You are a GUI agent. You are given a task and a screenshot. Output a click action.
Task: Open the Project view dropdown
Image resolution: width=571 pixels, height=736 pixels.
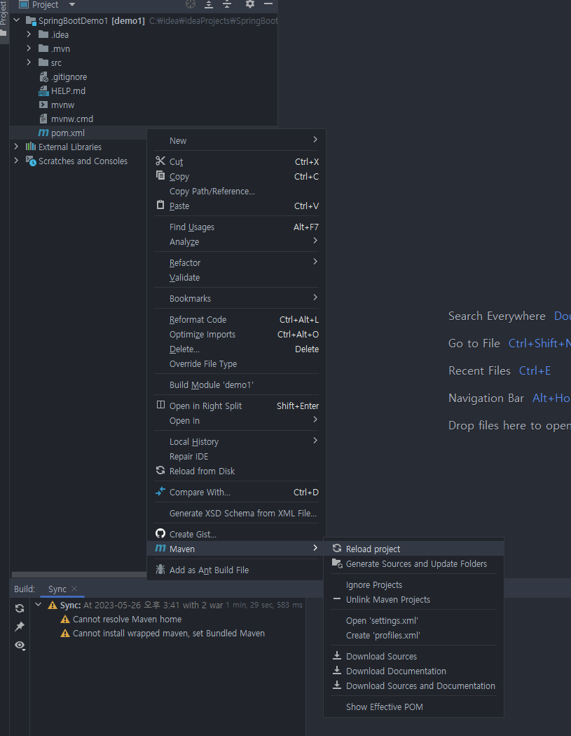click(72, 5)
